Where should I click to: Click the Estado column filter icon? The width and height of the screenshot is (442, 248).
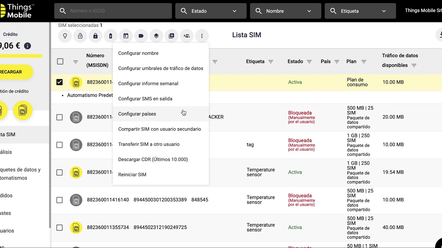coord(309,62)
